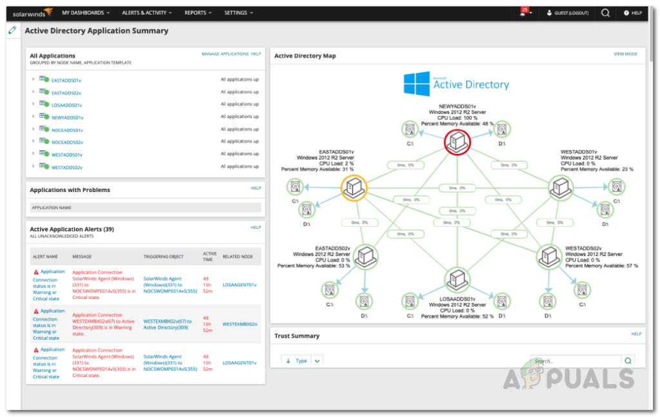Expand the NOCEADDS01v tree entry
Image resolution: width=660 pixels, height=417 pixels.
coord(34,129)
